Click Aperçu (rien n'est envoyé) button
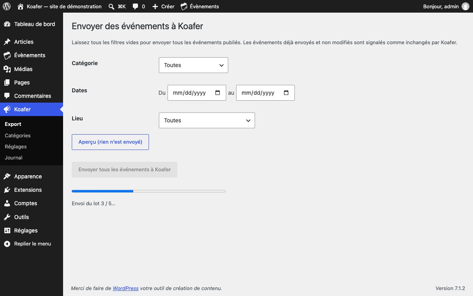This screenshot has width=473, height=296. click(x=110, y=142)
